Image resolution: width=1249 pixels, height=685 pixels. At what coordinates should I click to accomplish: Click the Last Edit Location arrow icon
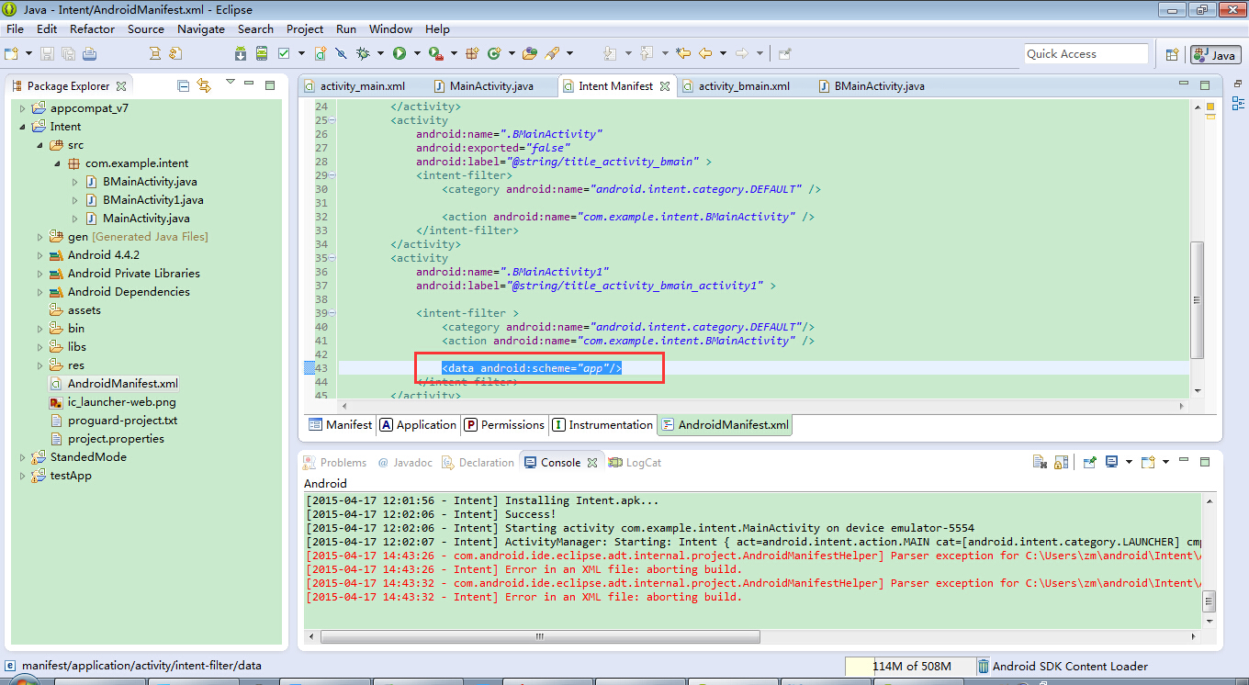click(683, 53)
